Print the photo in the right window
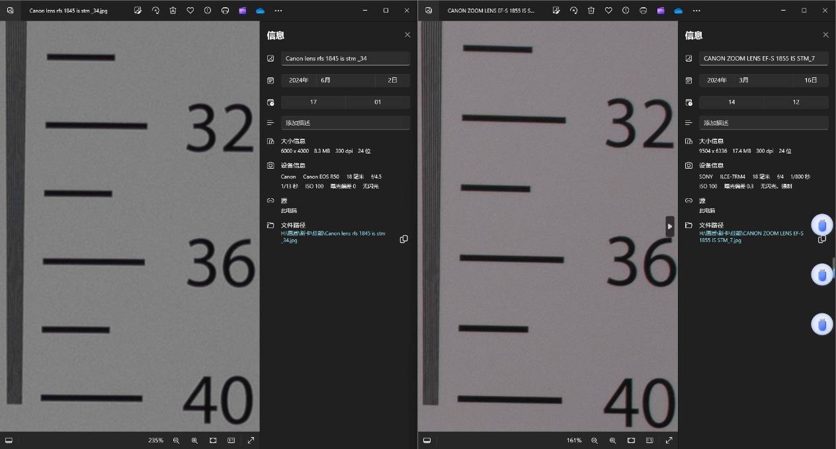This screenshot has height=449, width=836. [643, 11]
